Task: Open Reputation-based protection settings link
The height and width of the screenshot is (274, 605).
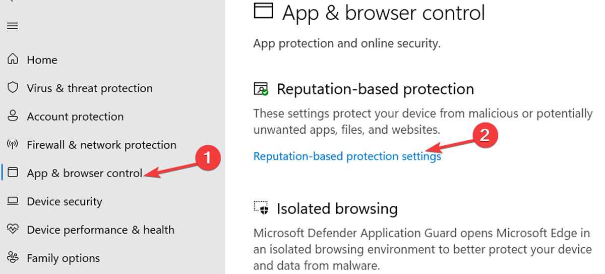Action: tap(347, 156)
